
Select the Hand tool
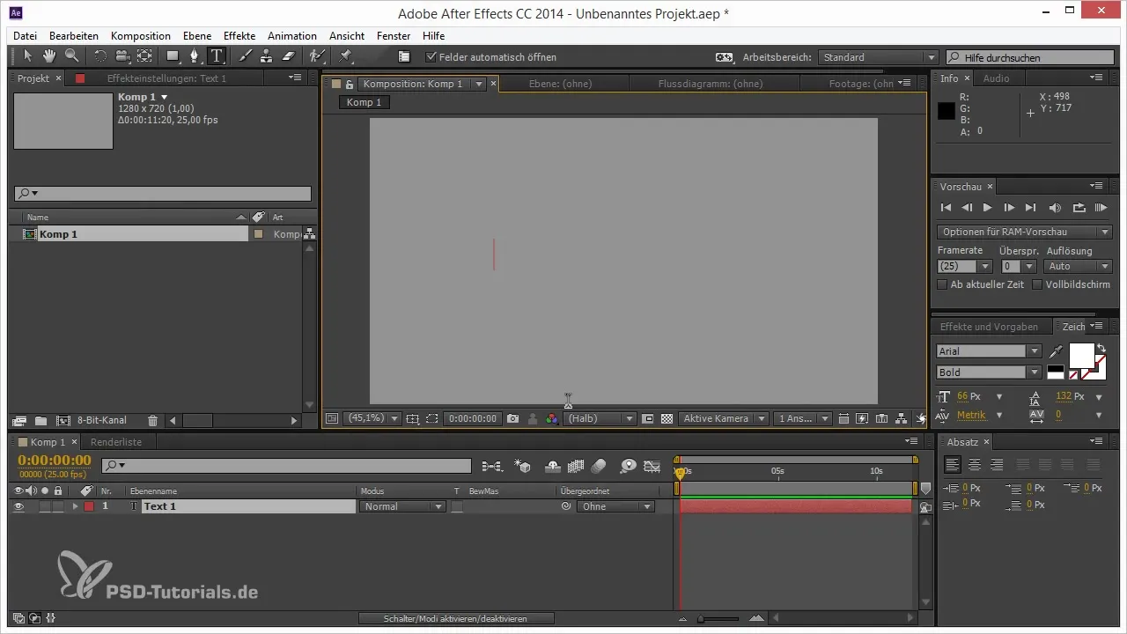click(50, 56)
